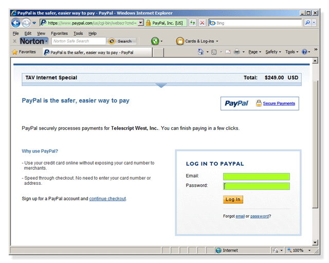Click the red Stop loading icon
329x263 pixels.
pyautogui.click(x=202, y=23)
